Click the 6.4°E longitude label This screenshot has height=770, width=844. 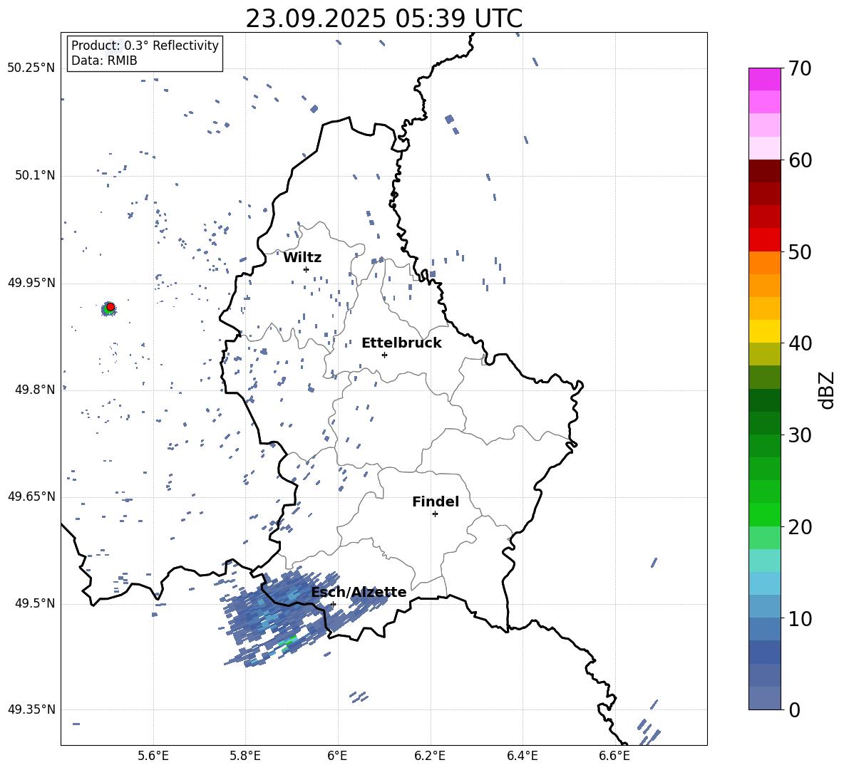point(522,756)
